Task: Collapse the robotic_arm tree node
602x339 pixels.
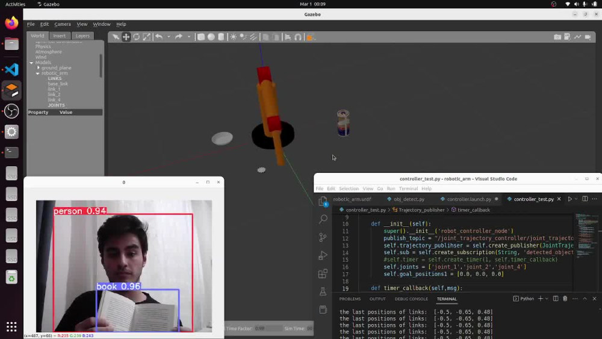Action: [37, 73]
